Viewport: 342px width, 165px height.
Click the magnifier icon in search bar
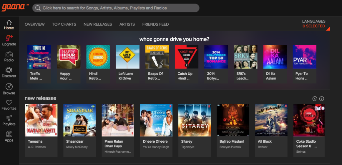(38, 8)
